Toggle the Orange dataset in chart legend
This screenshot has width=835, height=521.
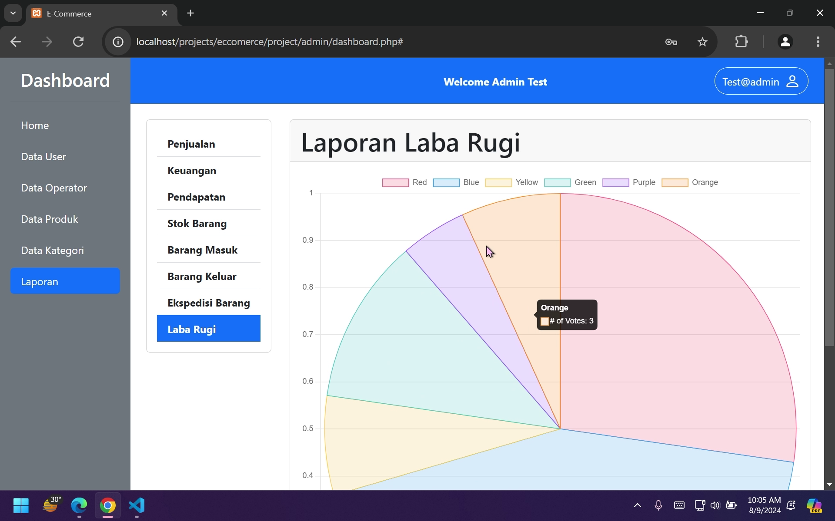(x=690, y=182)
